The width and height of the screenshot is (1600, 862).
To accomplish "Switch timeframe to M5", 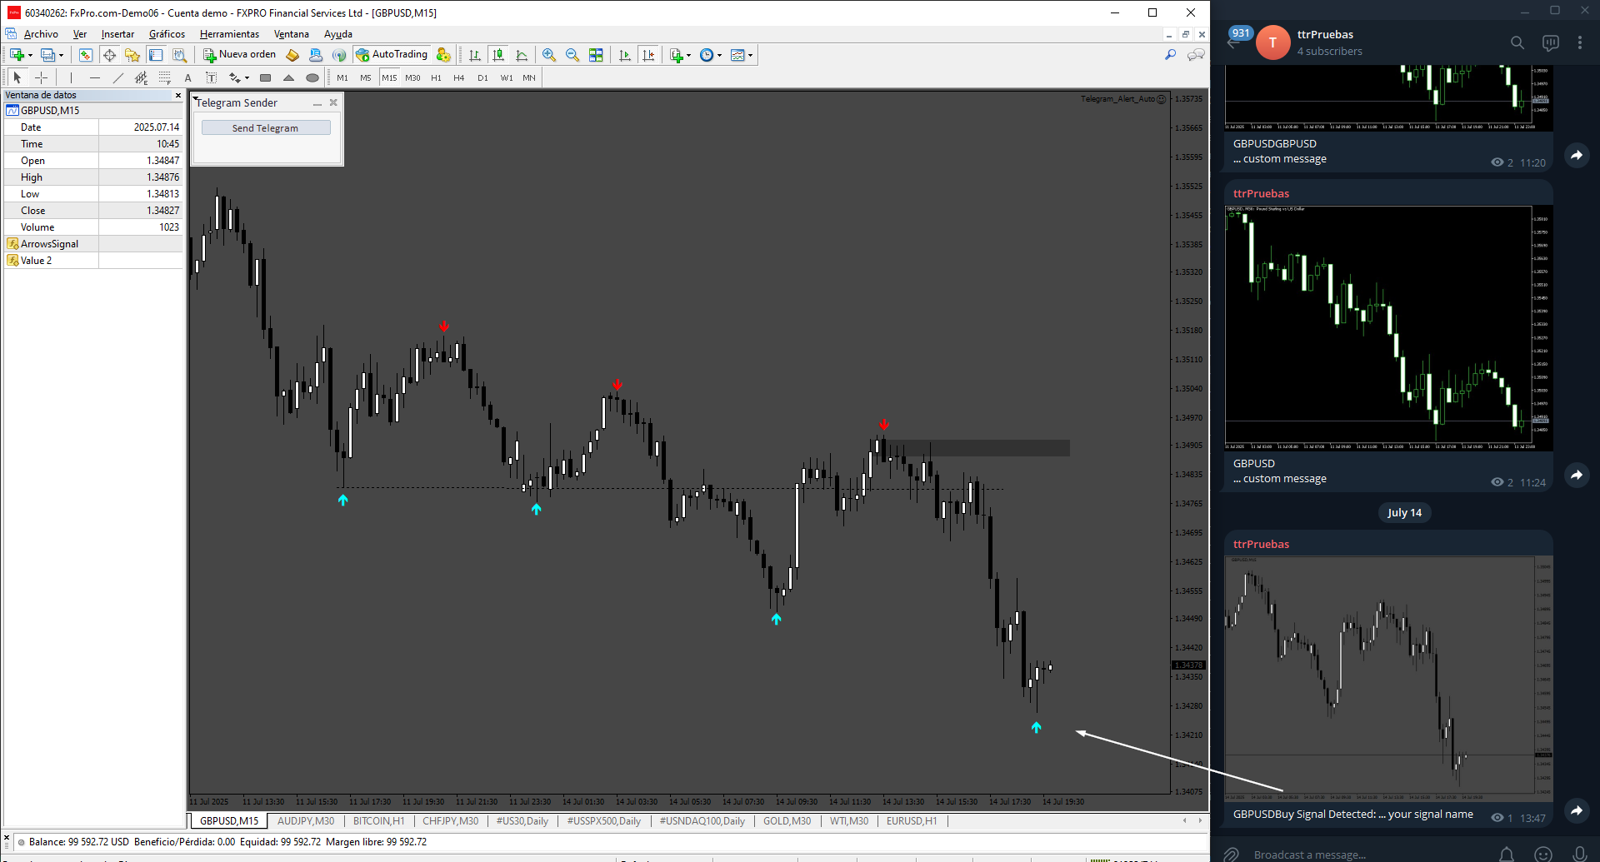I will coord(366,77).
